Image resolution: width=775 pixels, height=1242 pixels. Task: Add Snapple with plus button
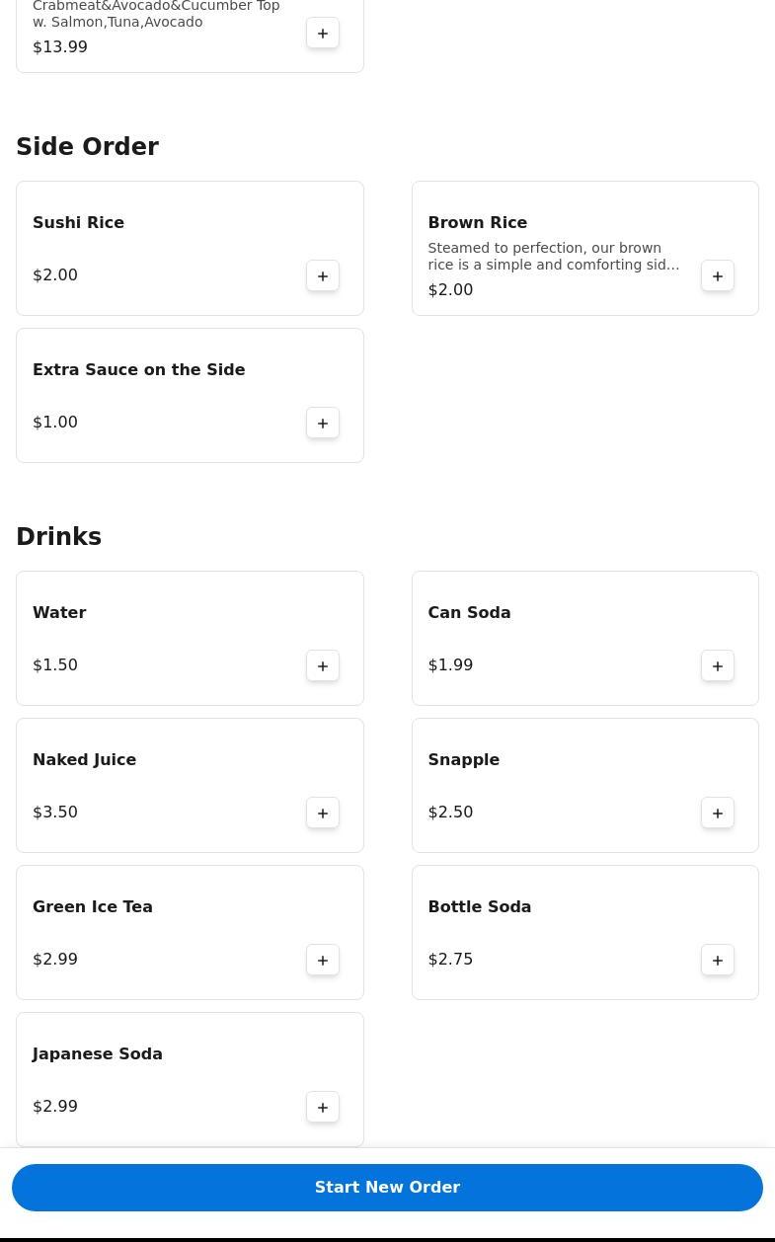coord(718,813)
